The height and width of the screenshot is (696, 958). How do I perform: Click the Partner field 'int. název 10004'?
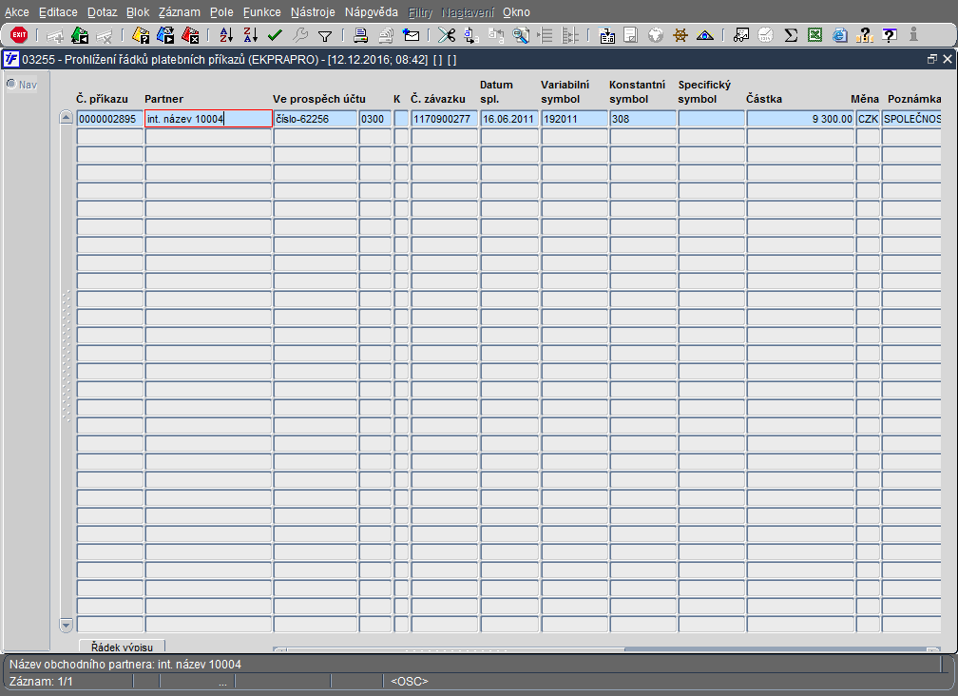coord(208,119)
